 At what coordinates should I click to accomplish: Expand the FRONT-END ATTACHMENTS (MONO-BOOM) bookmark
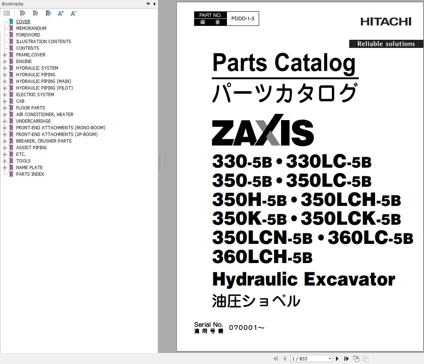4,128
